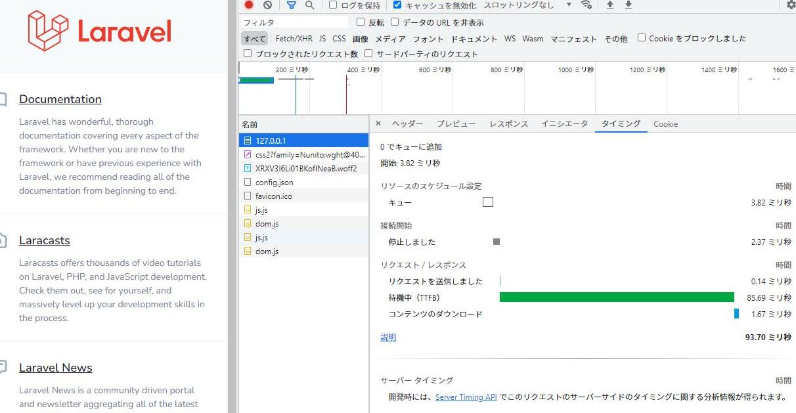Select favicon.ico request row
Screen dimensions: 796x413
coord(303,196)
